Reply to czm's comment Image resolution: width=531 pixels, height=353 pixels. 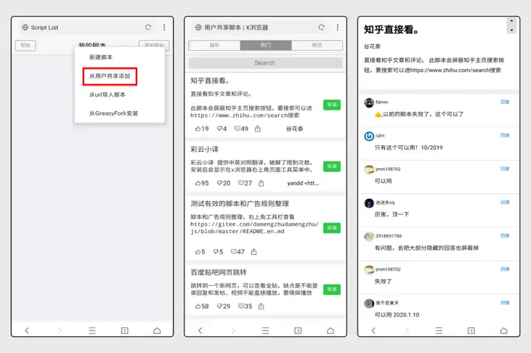505,136
